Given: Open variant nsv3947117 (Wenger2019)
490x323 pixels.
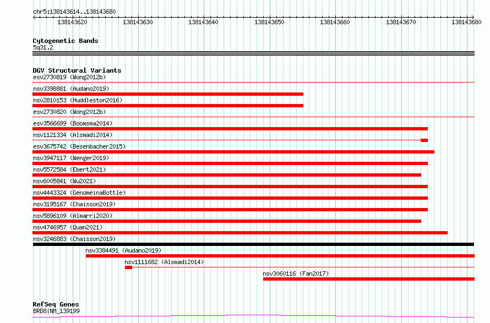Looking at the screenshot, I should point(71,158).
